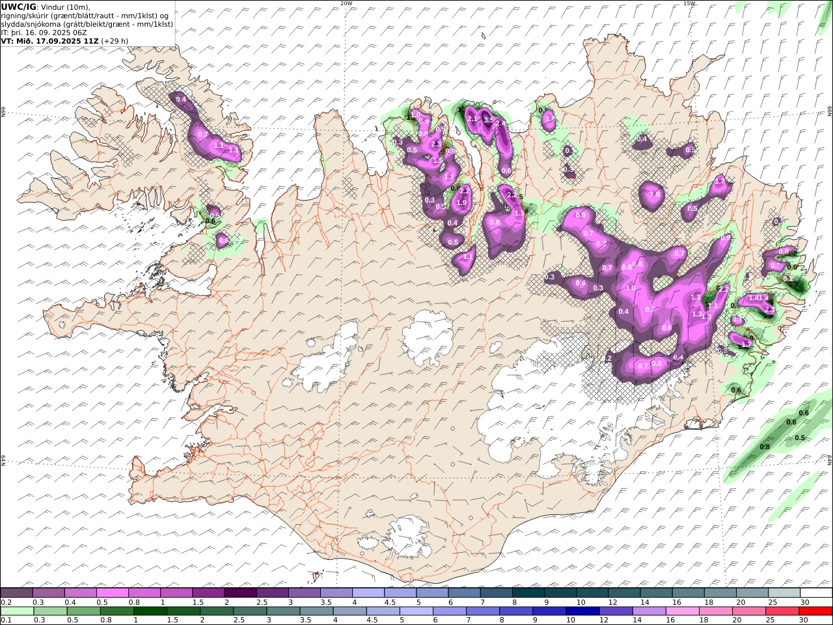This screenshot has height=625, width=833.
Task: Click the '0.1' label in lower legend row
Action: (6, 620)
